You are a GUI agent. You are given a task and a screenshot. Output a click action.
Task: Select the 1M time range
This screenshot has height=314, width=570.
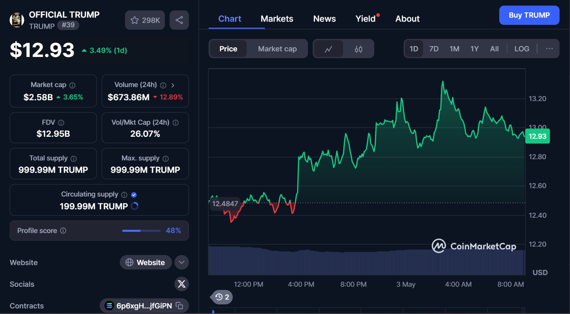(454, 49)
